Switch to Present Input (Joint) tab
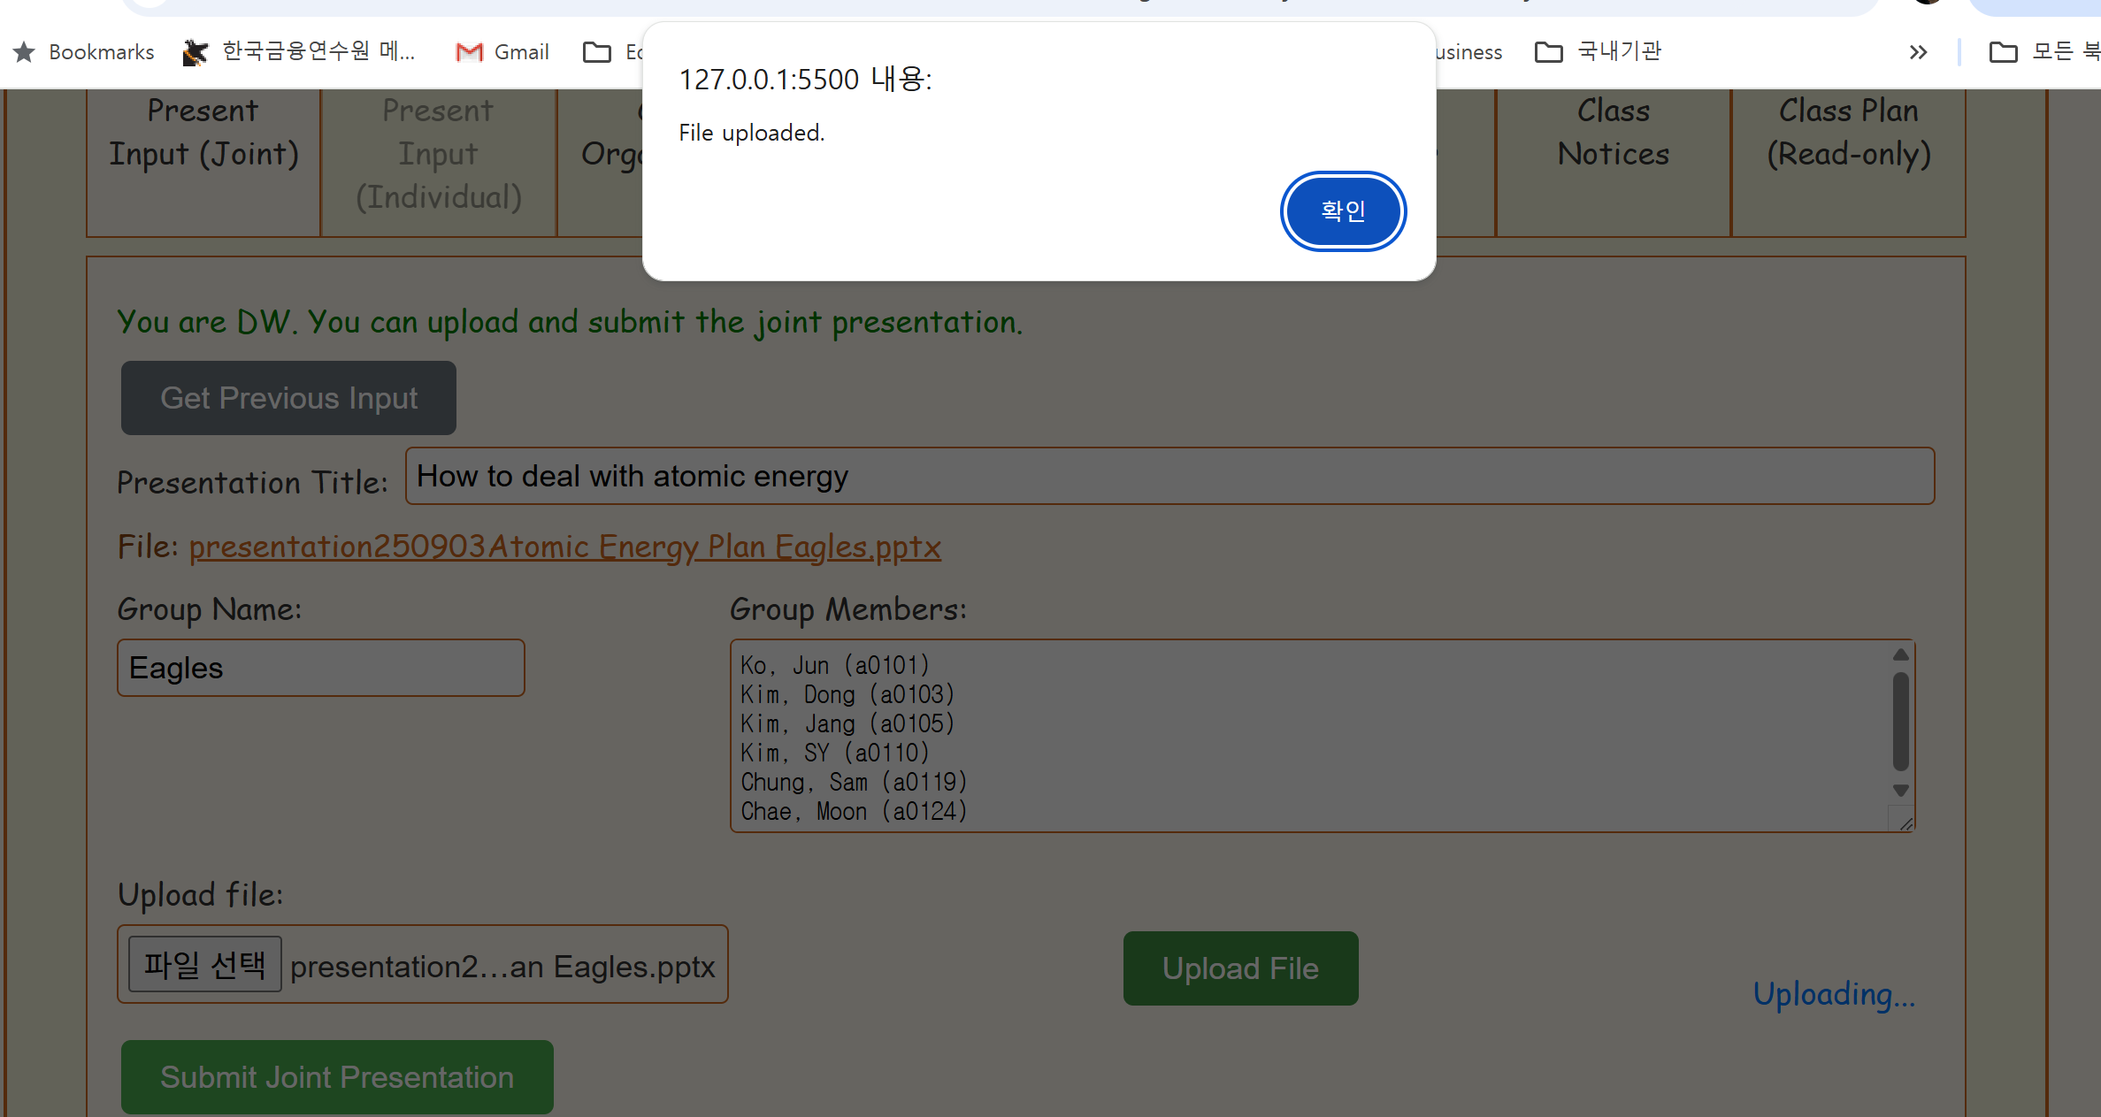The image size is (2101, 1117). click(203, 133)
